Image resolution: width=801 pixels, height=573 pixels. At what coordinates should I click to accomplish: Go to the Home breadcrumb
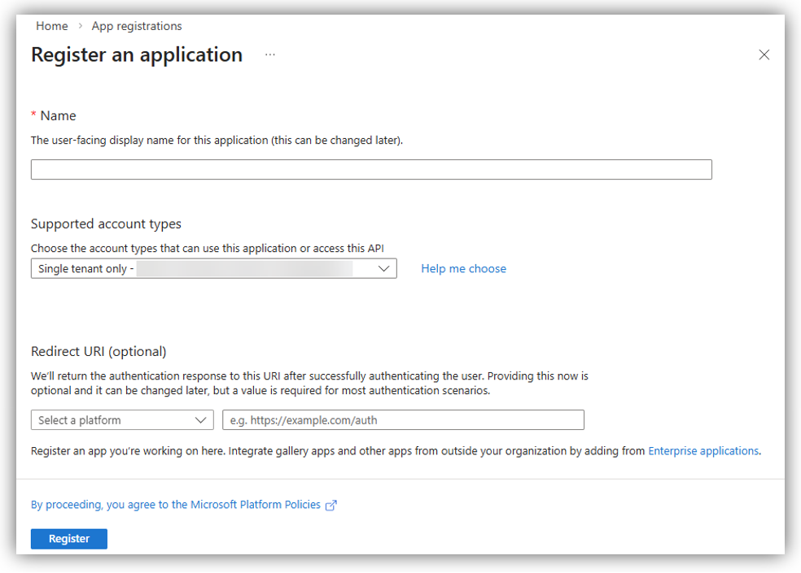point(52,26)
